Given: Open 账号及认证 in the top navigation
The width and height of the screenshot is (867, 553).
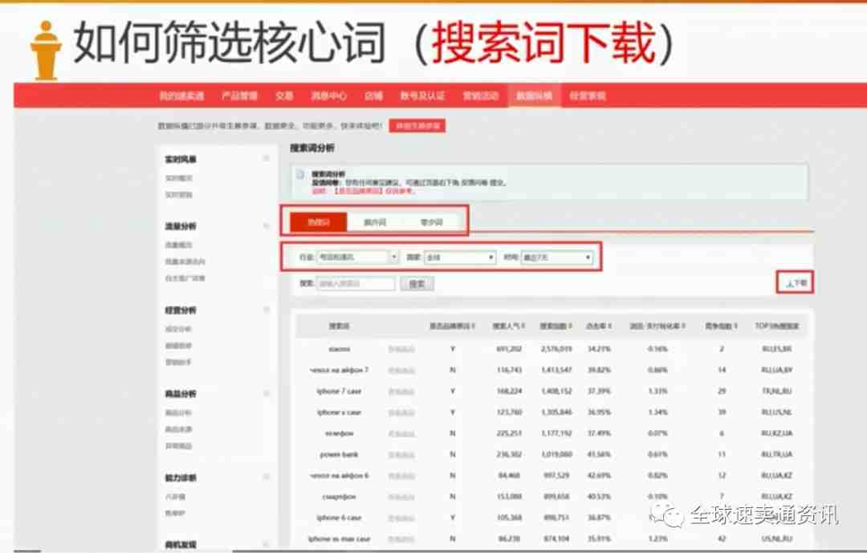Looking at the screenshot, I should 423,96.
